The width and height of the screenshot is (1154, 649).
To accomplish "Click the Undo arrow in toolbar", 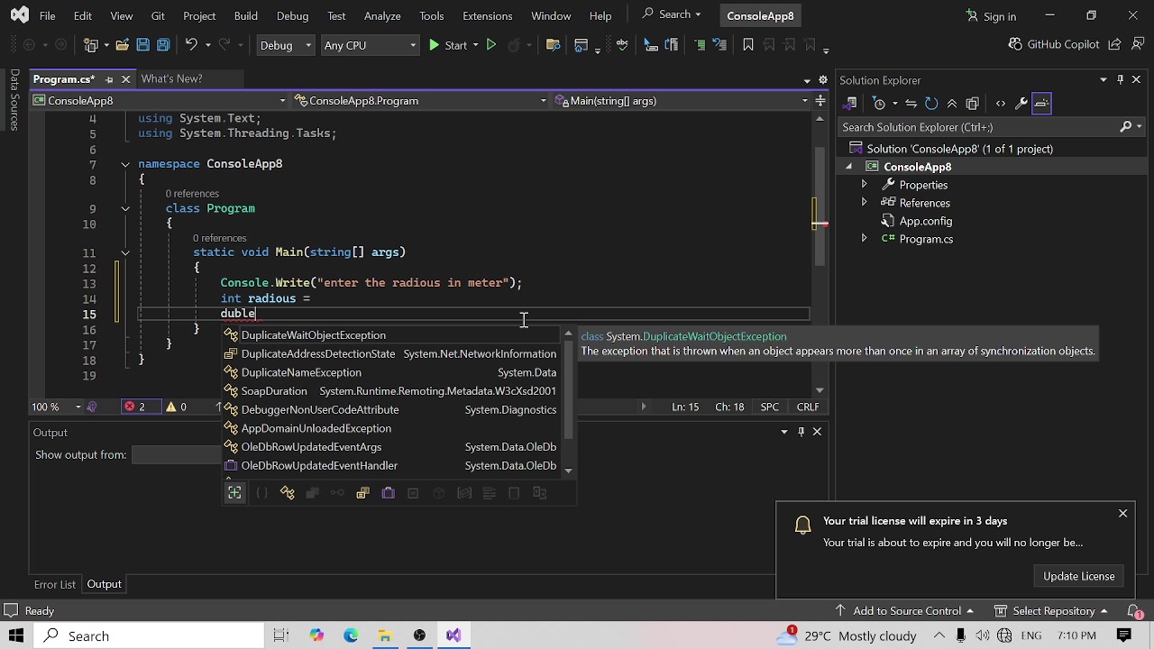I will [190, 45].
